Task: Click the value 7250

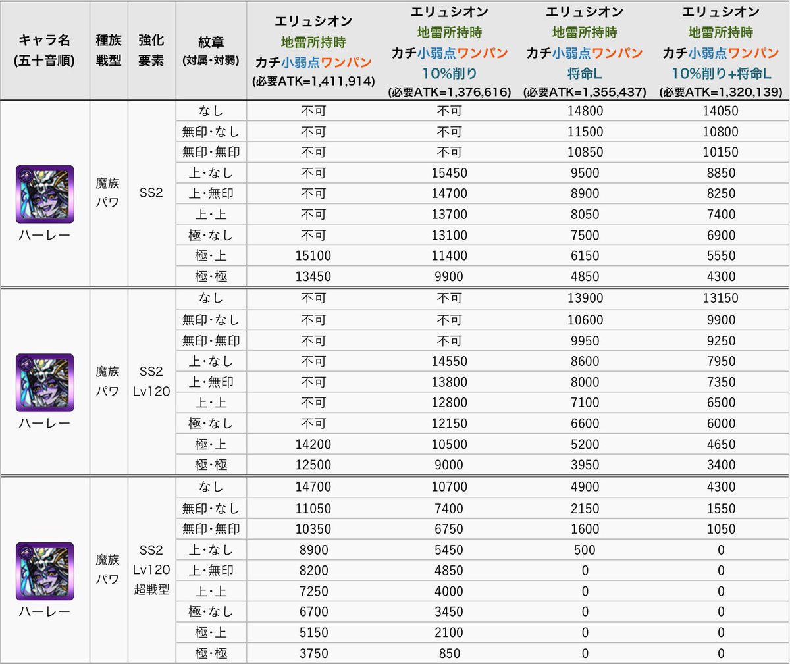Action: (x=313, y=591)
